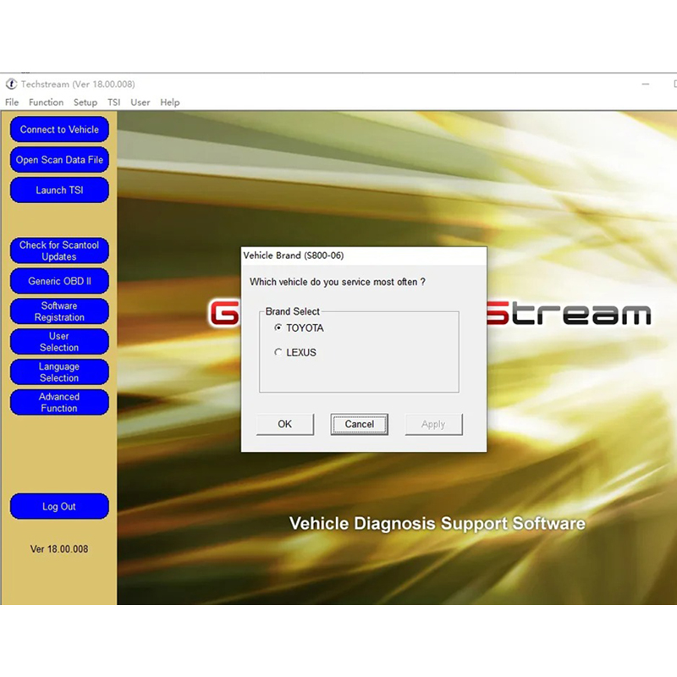Click the Vehicle Brand (S800-06) title bar
The image size is (677, 677).
[364, 256]
